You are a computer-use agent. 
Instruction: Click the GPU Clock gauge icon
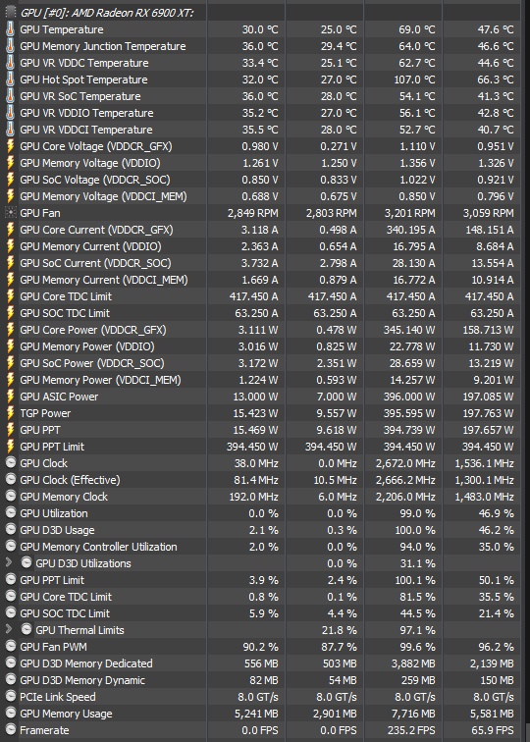[x=11, y=463]
